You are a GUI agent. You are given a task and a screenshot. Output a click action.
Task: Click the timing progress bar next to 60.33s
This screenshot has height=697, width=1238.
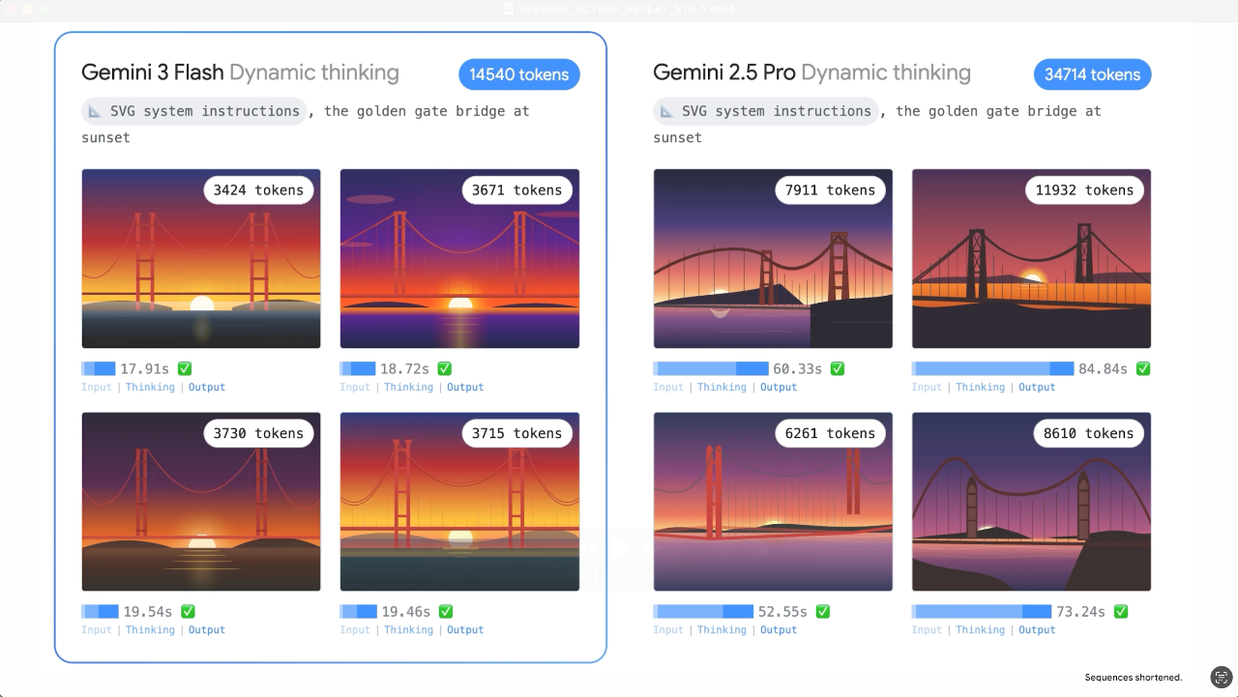point(711,368)
